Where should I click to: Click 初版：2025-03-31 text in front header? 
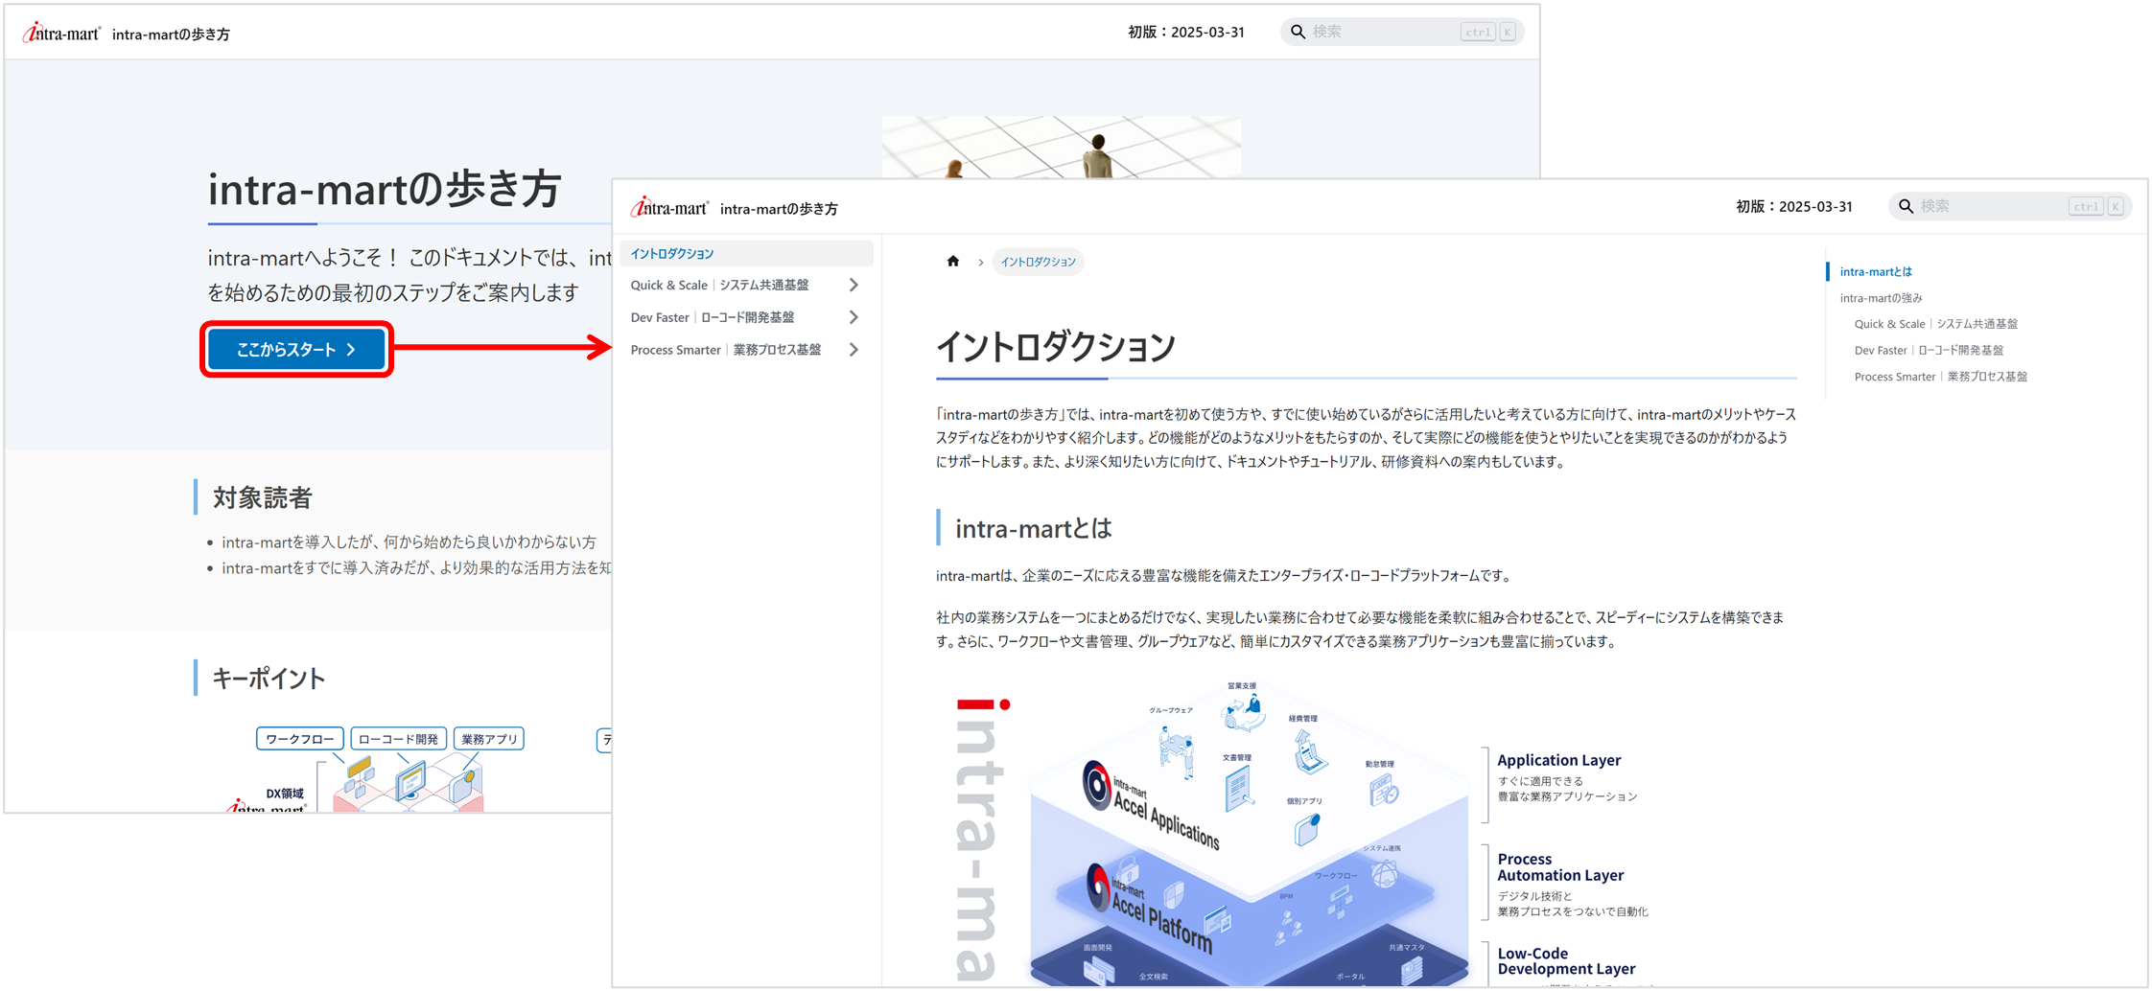1793,206
